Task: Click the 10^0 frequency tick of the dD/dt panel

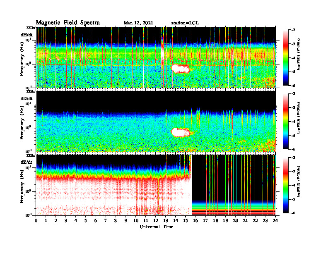Action: 28,127
